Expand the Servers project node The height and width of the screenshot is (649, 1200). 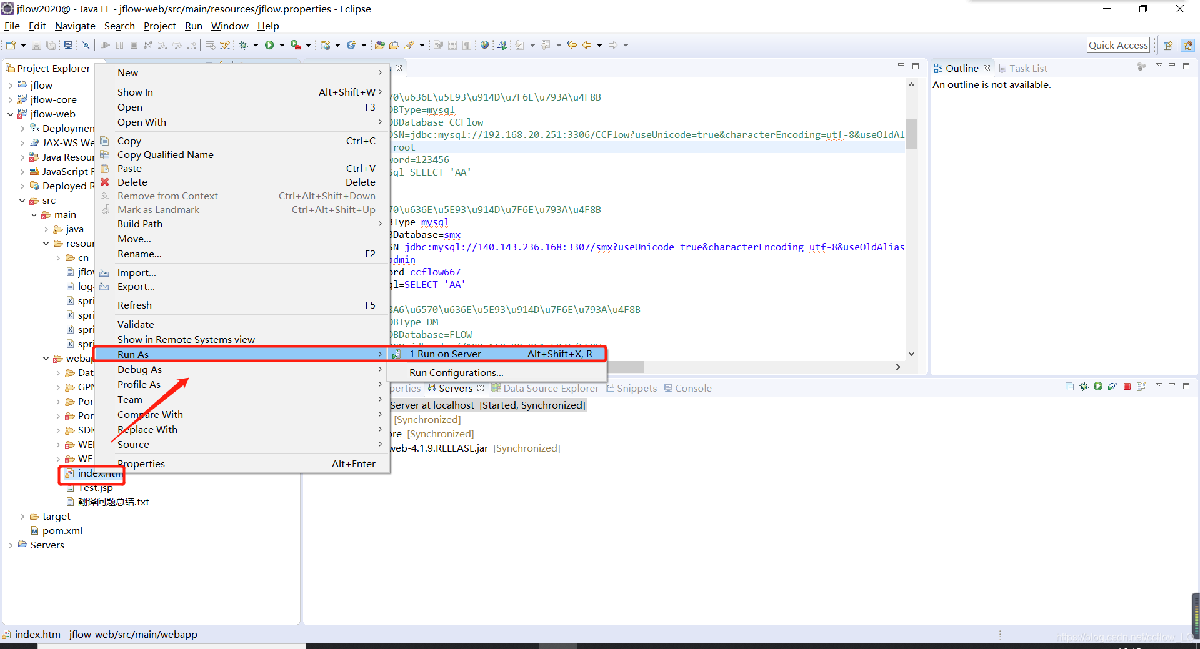pos(11,545)
